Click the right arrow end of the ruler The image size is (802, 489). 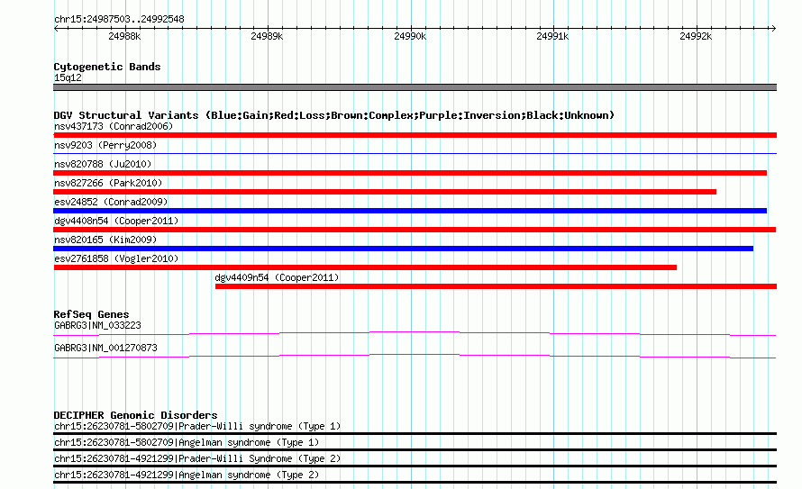[x=773, y=29]
